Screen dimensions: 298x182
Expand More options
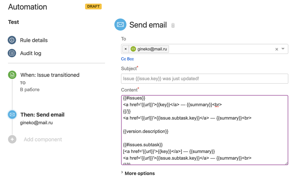point(138,173)
